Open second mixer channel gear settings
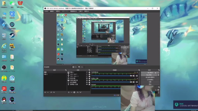 coord(137,82)
